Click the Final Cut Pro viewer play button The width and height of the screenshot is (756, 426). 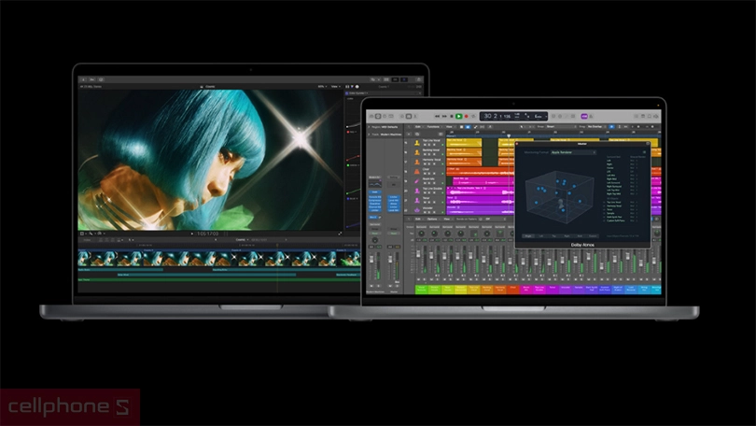192,233
